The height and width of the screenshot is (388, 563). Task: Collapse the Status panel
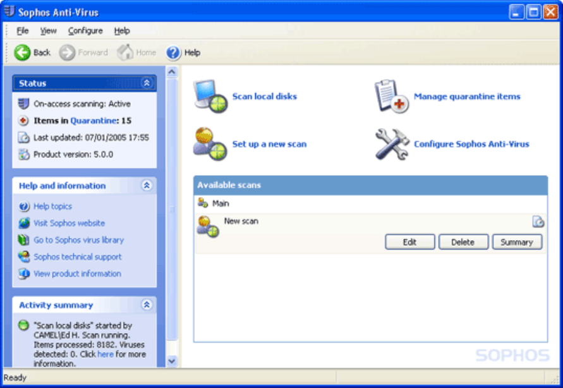(x=147, y=83)
